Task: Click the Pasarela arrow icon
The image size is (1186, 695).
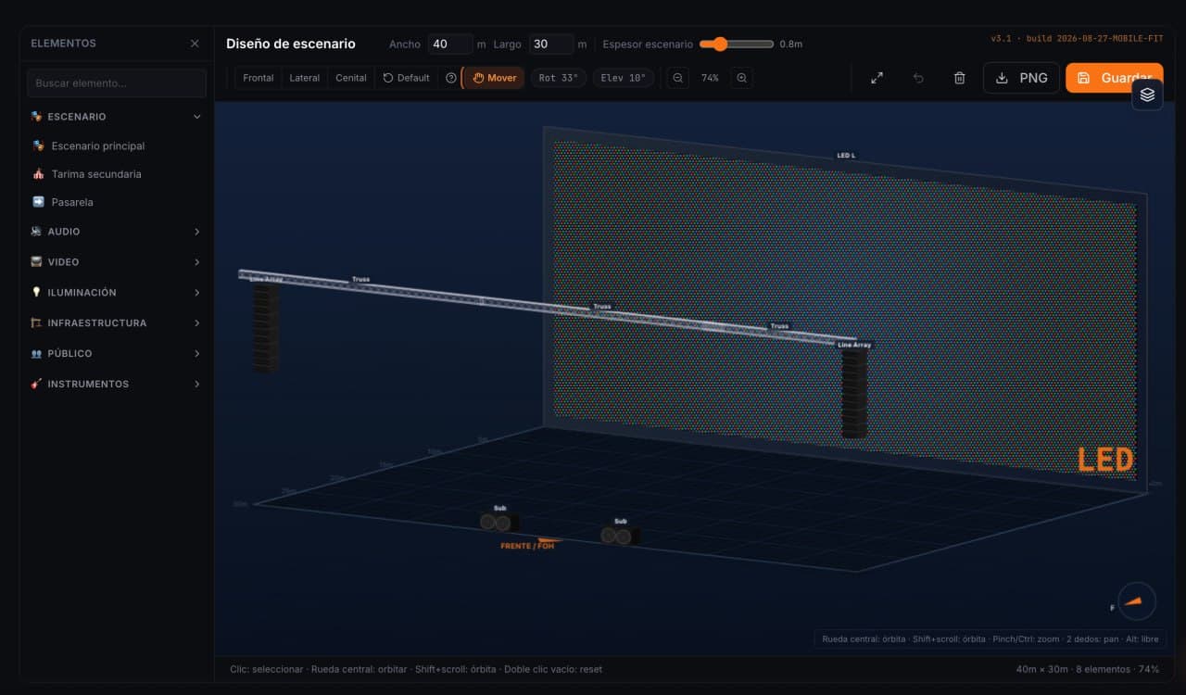Action: [x=38, y=201]
